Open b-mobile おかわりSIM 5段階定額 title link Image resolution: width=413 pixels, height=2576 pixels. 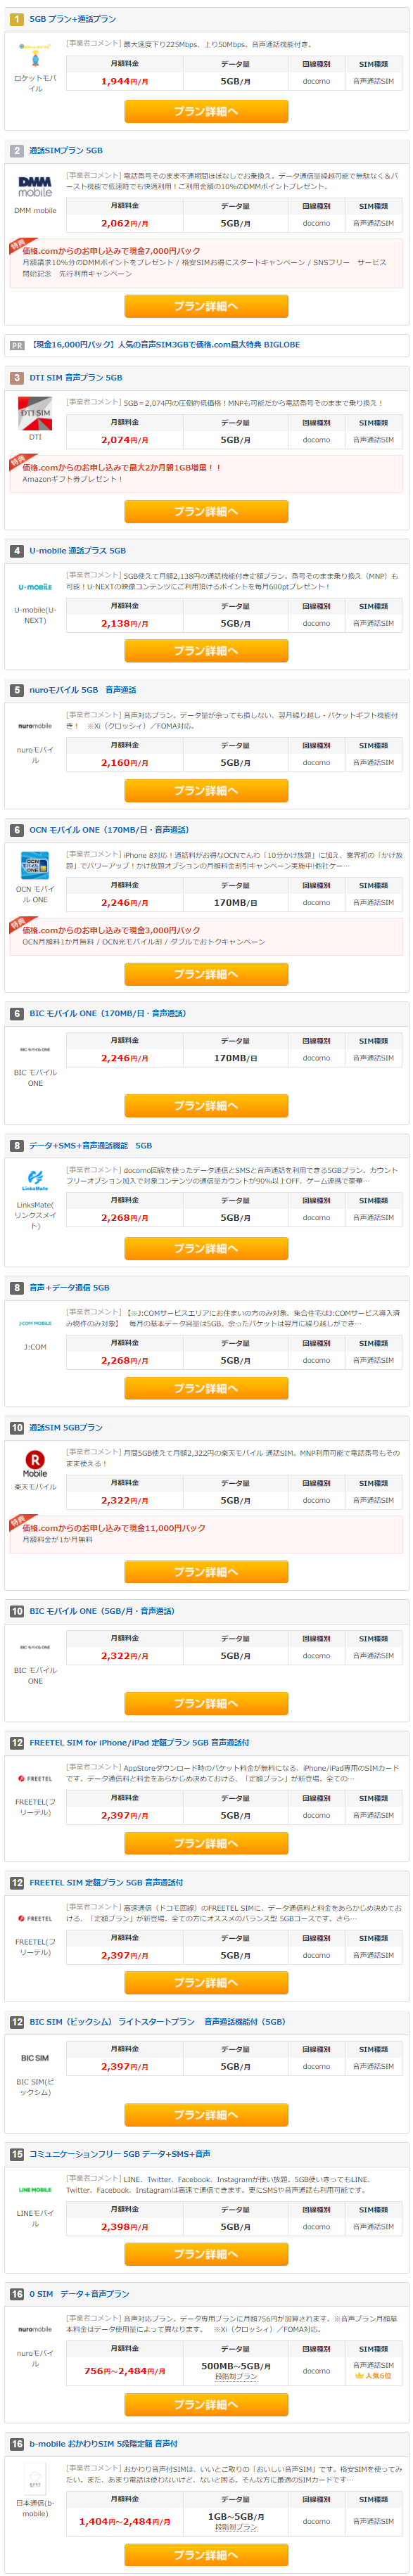click(x=103, y=2444)
